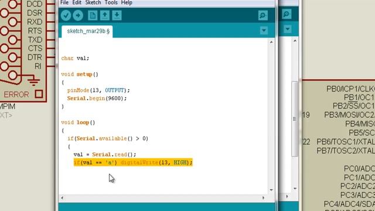This screenshot has height=211, width=375.
Task: Save the sketch with the Save icon
Action: click(117, 16)
